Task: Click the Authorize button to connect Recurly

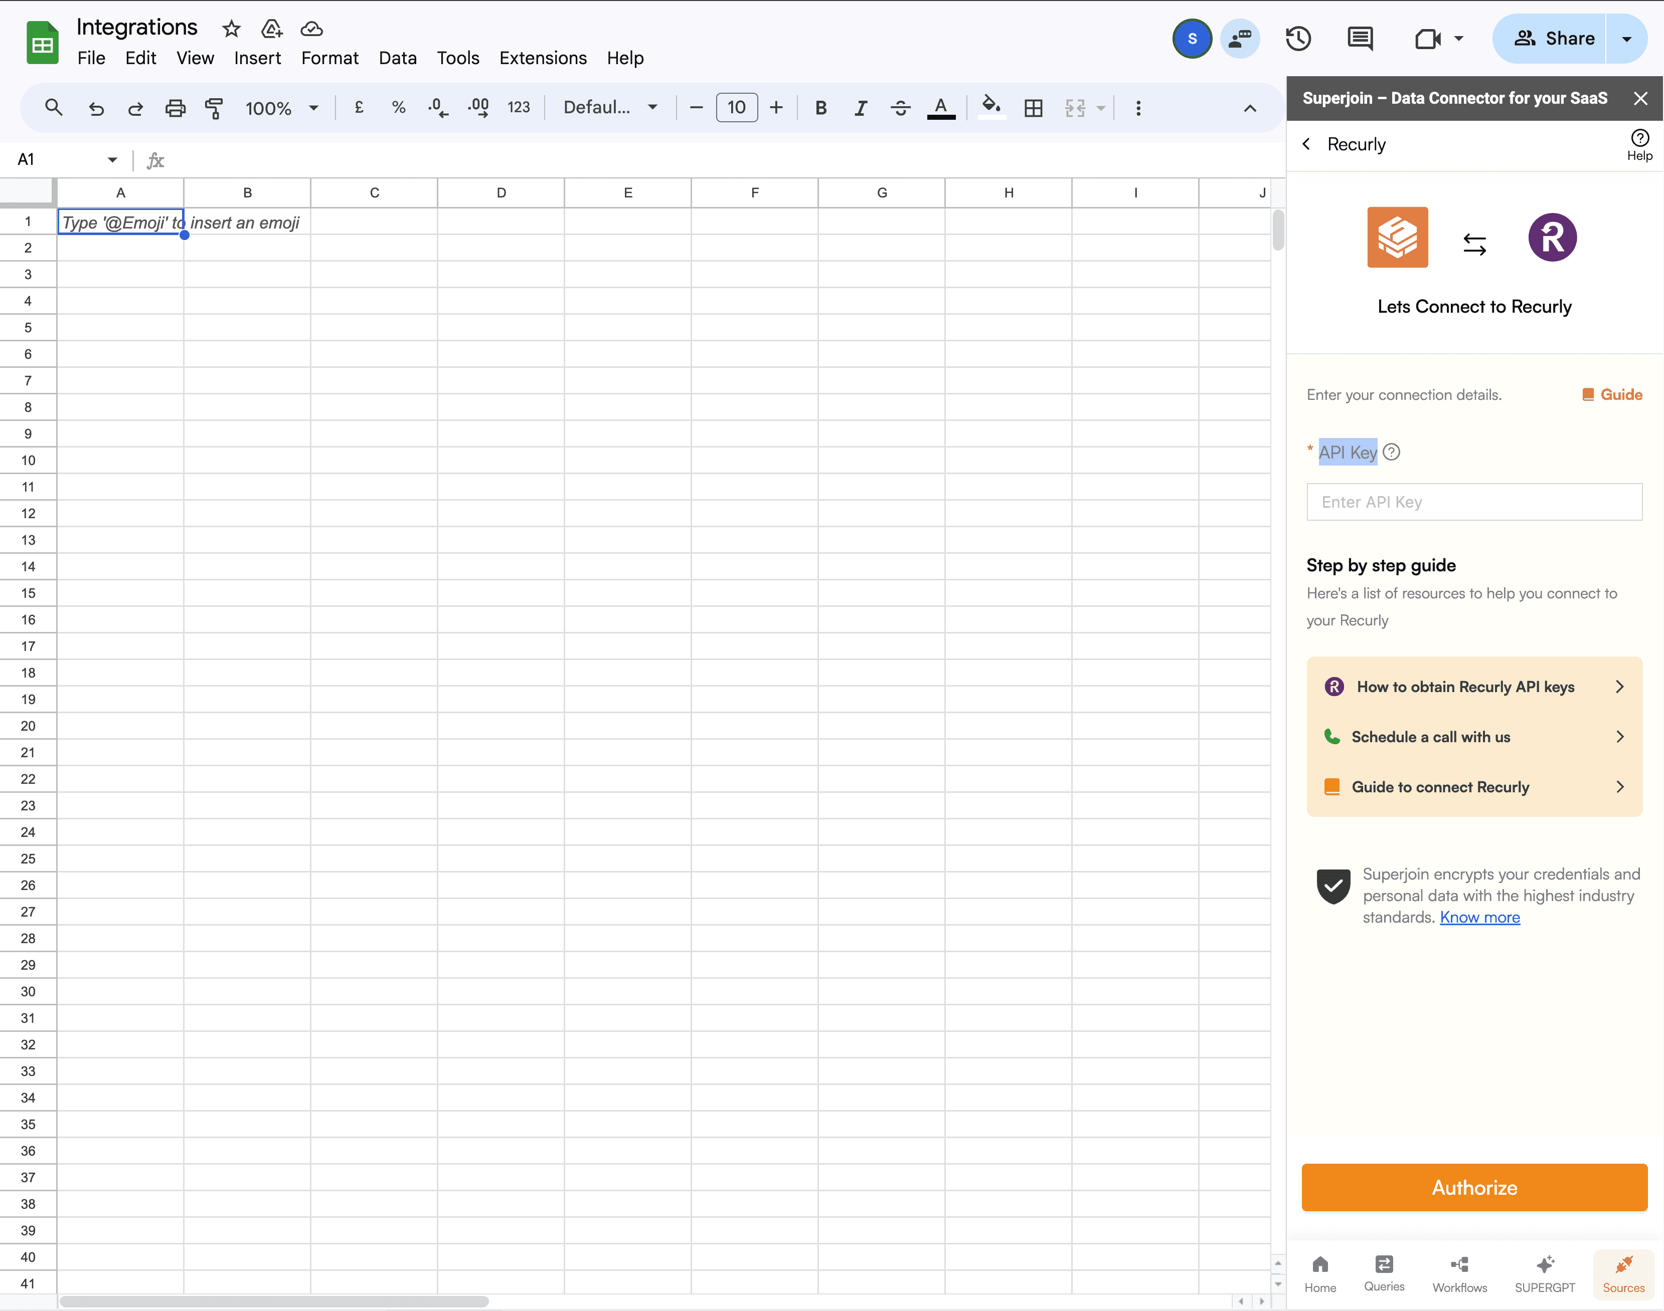Action: pyautogui.click(x=1475, y=1188)
